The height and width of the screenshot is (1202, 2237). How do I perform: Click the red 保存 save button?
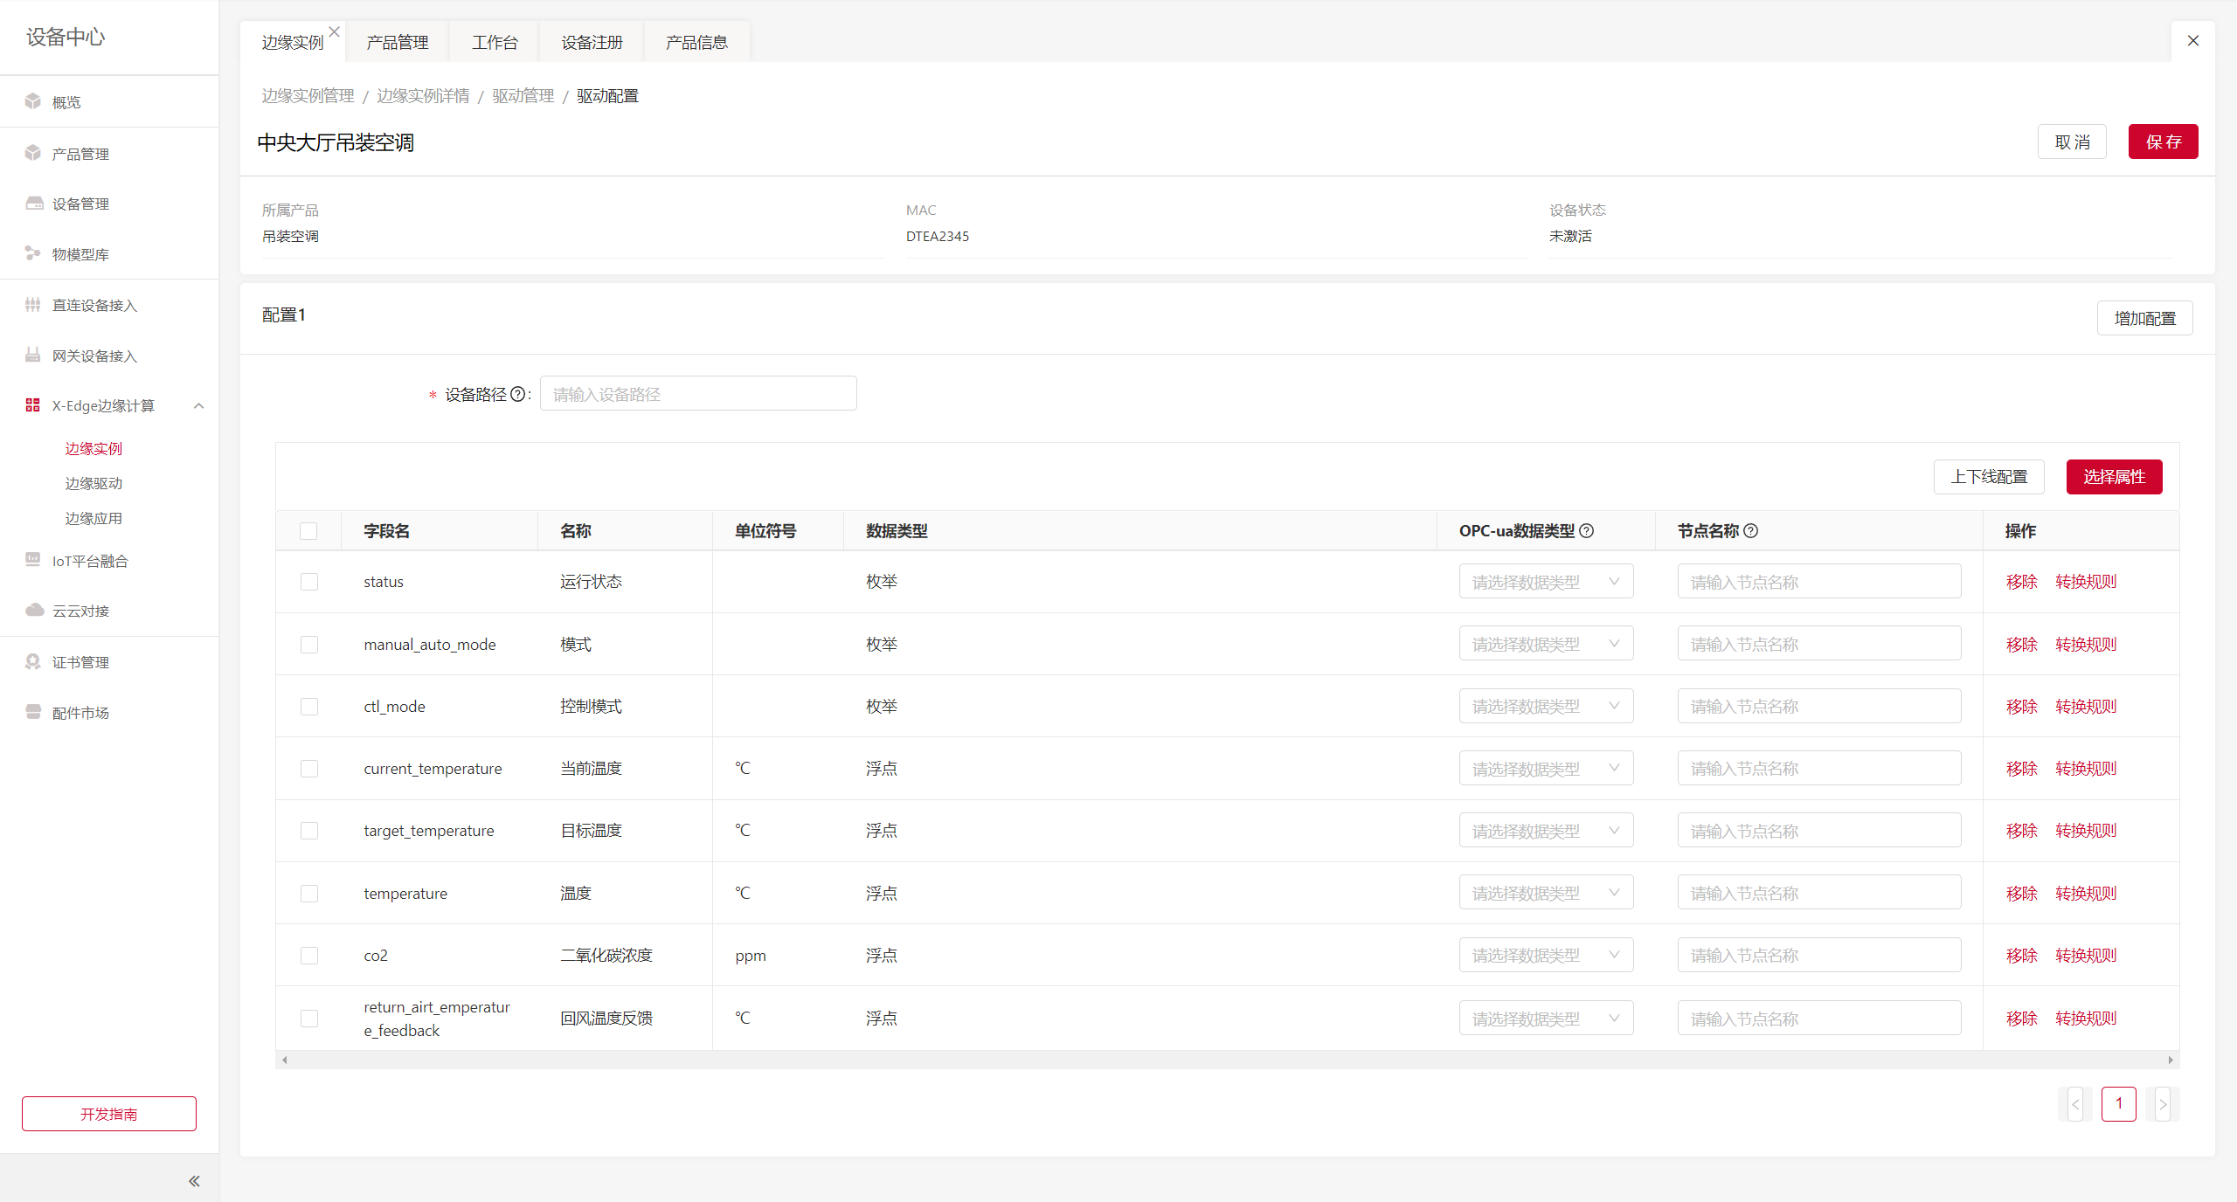2162,142
